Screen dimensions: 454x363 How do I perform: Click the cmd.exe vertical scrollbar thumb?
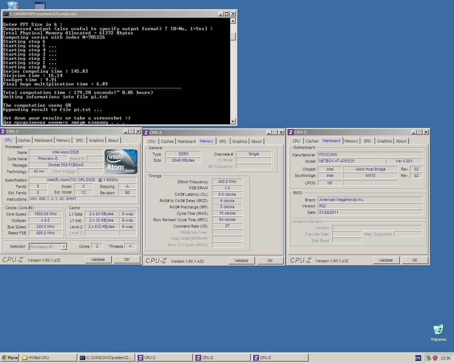pyautogui.click(x=233, y=37)
